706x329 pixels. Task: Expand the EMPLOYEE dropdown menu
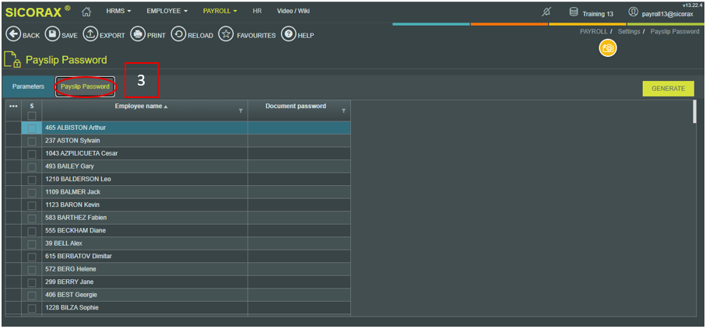tap(169, 12)
